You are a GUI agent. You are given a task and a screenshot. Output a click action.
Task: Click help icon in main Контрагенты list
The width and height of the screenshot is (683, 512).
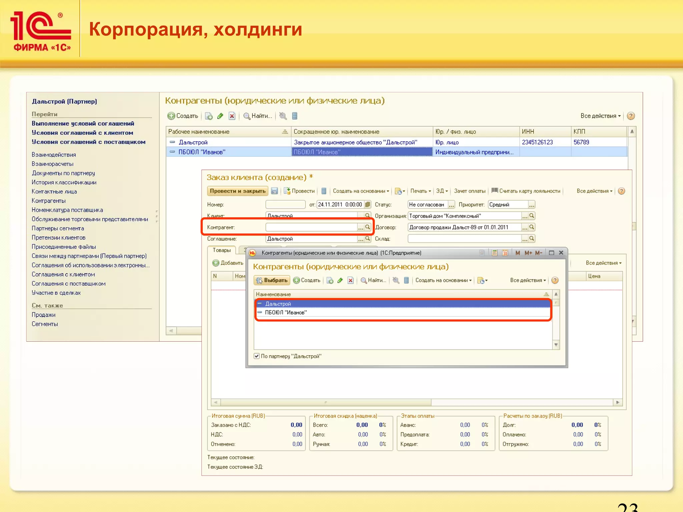pyautogui.click(x=631, y=116)
